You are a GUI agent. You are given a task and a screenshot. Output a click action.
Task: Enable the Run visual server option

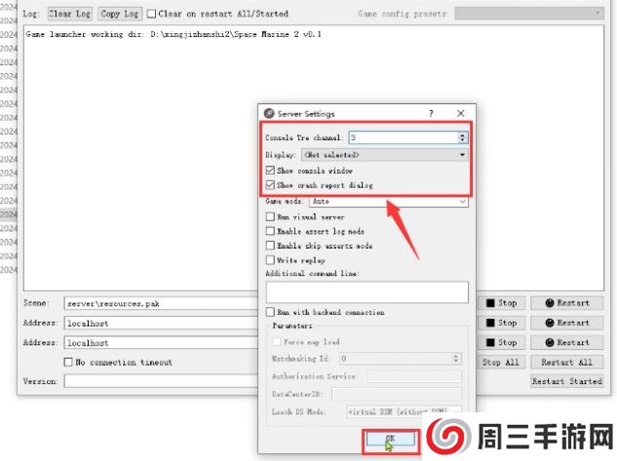[270, 216]
